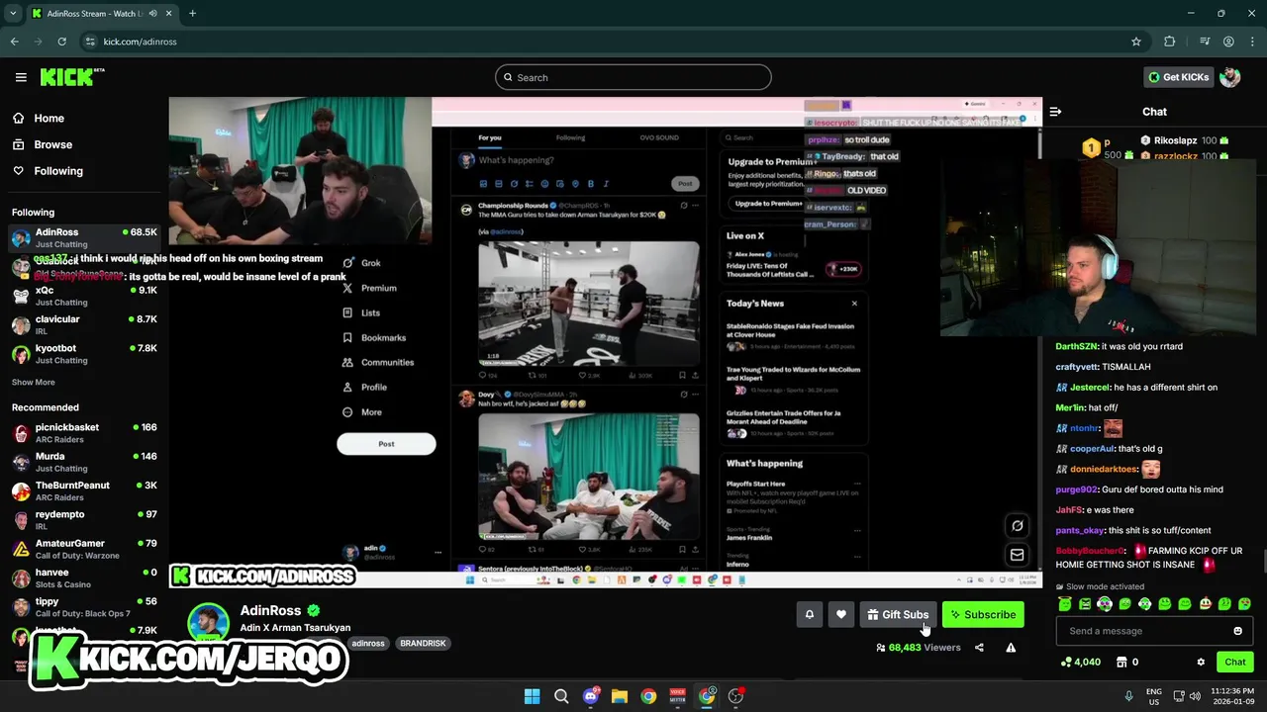Insert the first green Kick emote

[1065, 603]
